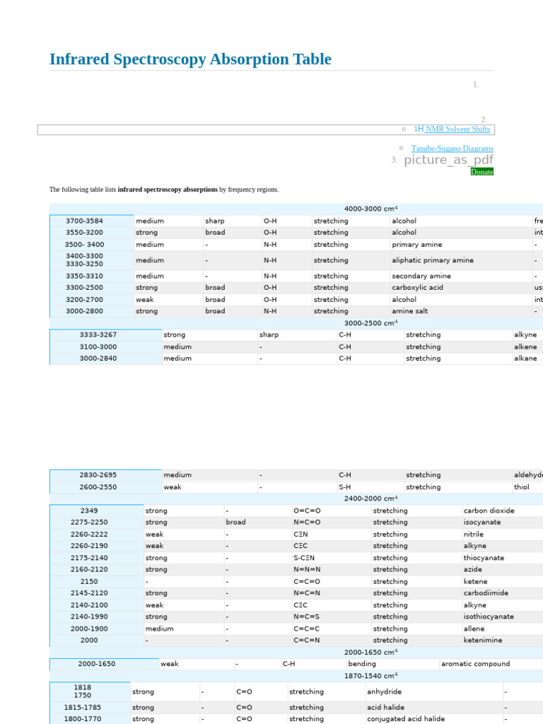This screenshot has width=543, height=724.
Task: Click the carbon dioxide cell
Action: pyautogui.click(x=503, y=510)
